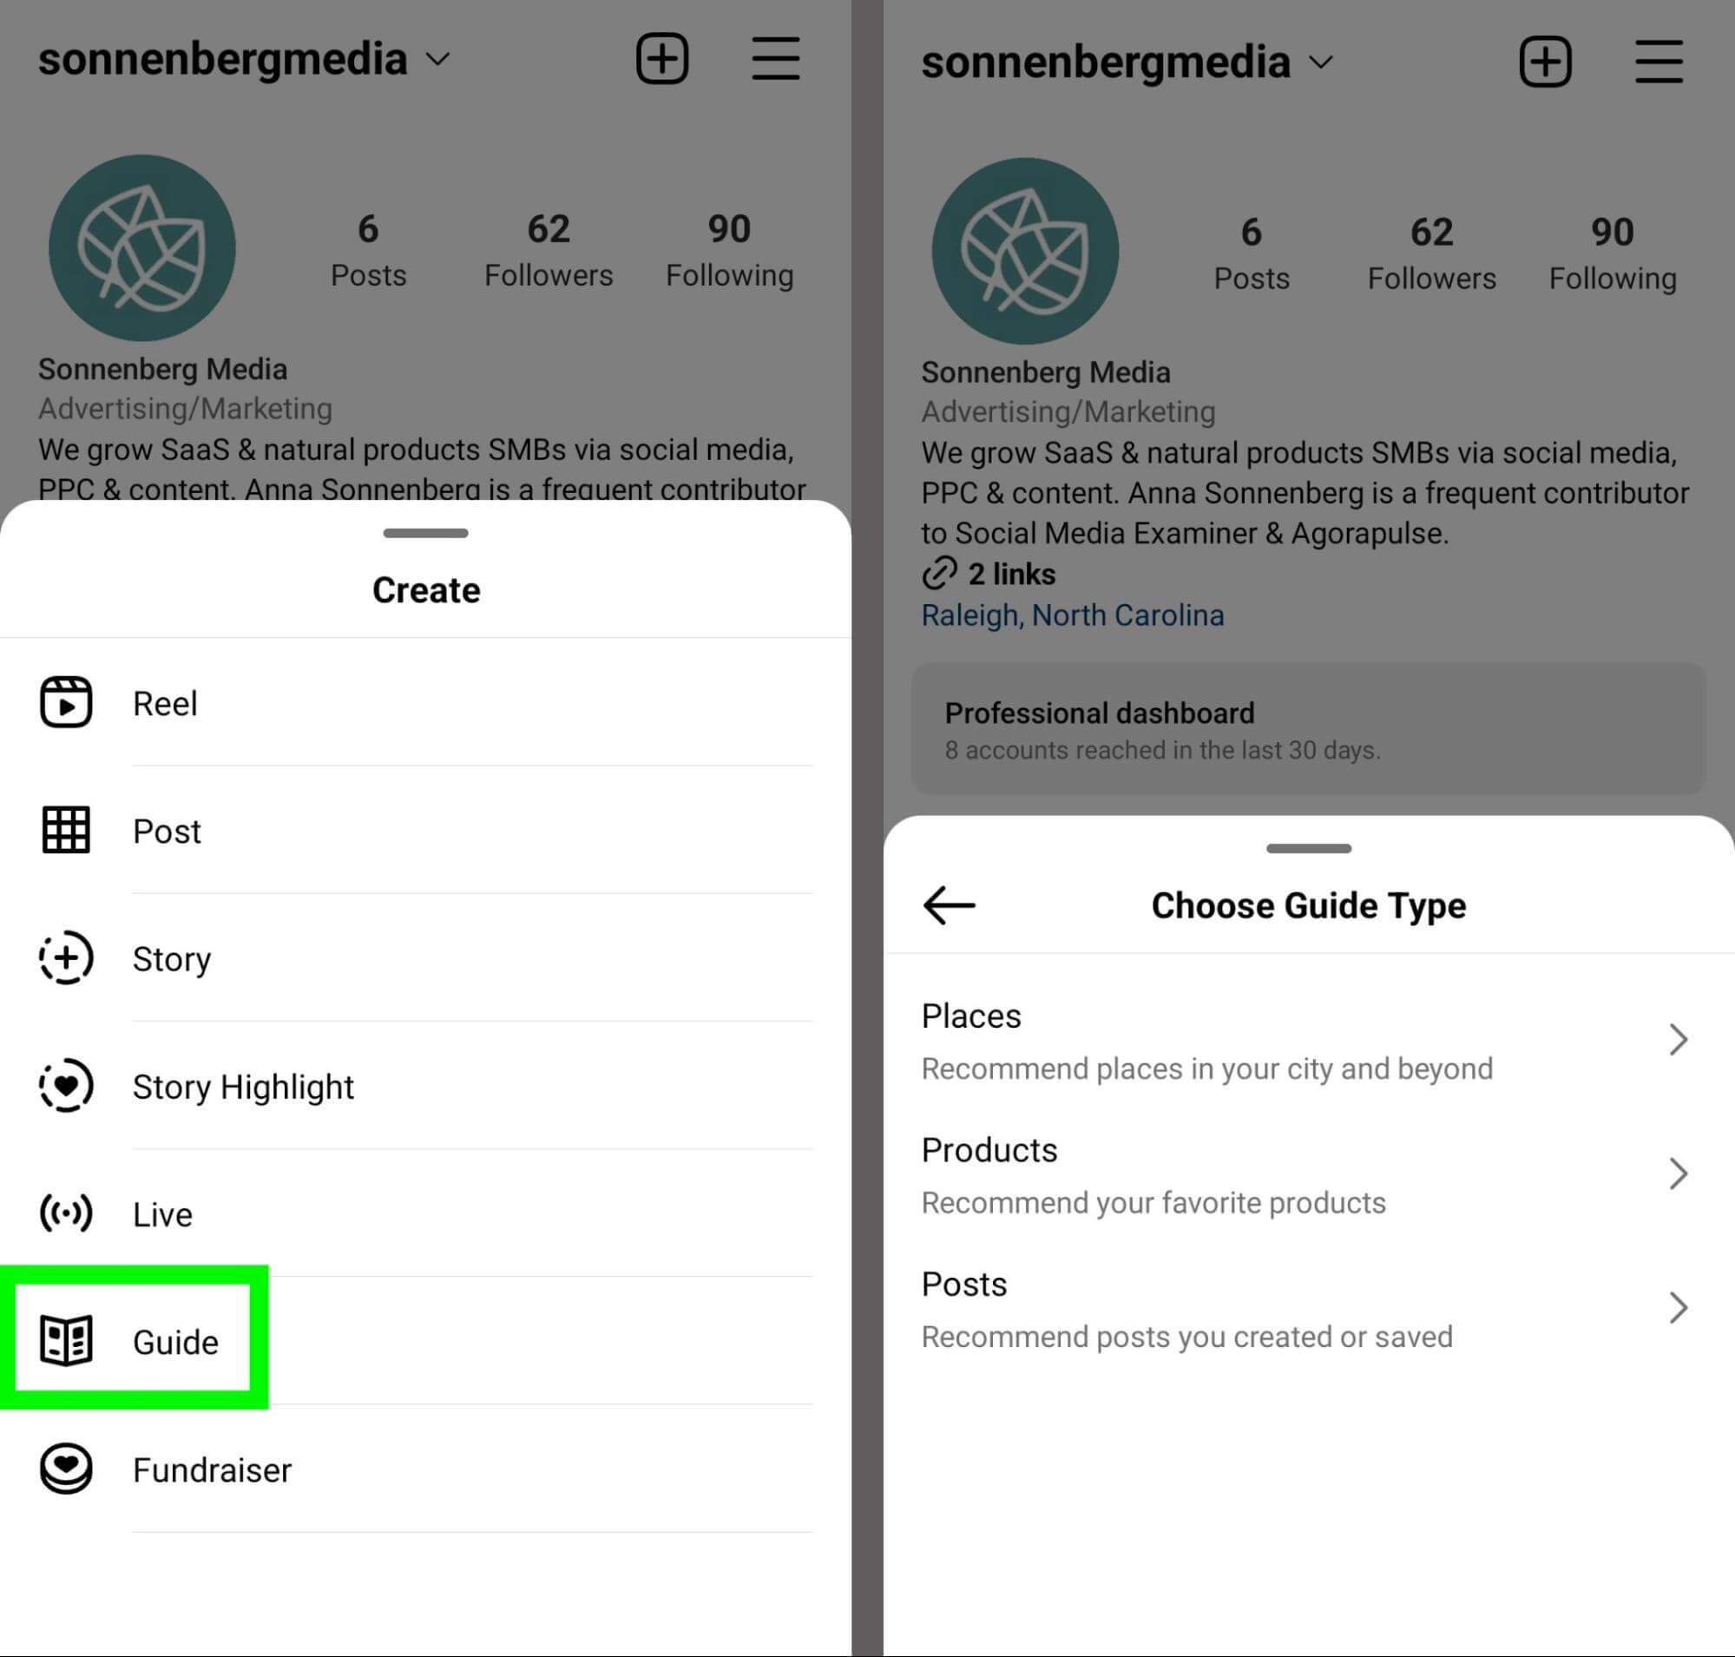The image size is (1735, 1657).
Task: View Raleigh North Carolina location tag
Action: [x=1072, y=616]
